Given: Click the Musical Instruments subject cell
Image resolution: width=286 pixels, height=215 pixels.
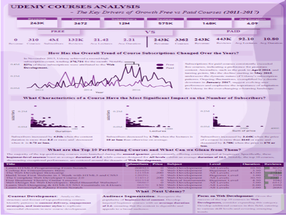Looking at the screenshot, I should pos(186,180).
